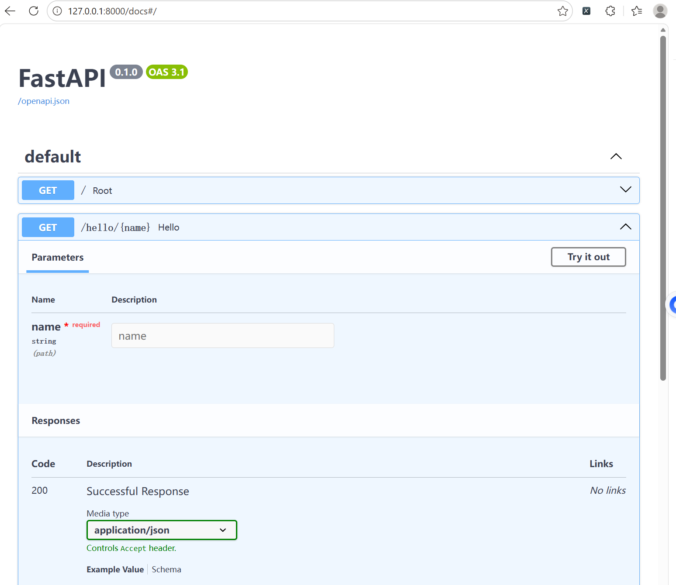Click the Try it out button
Viewport: 676px width, 585px height.
588,257
